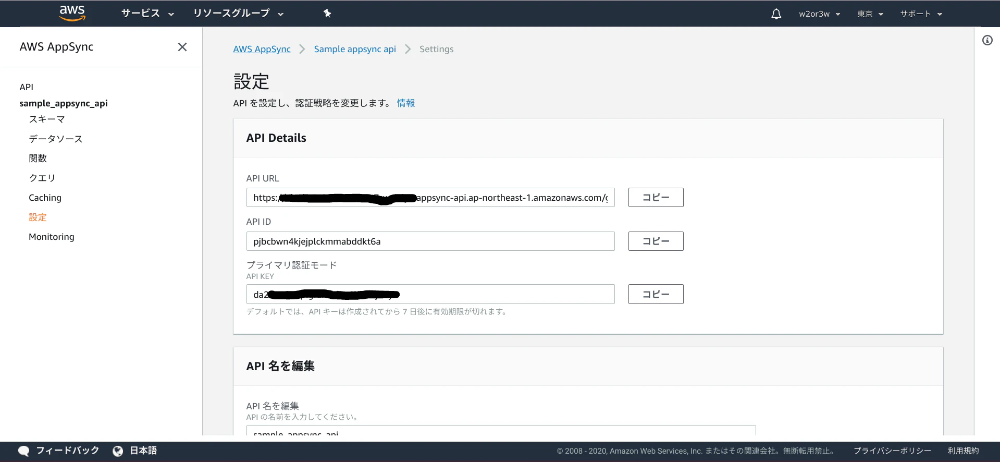The image size is (1000, 462).
Task: Click the AWS AppSync breadcrumb link
Action: (x=262, y=49)
